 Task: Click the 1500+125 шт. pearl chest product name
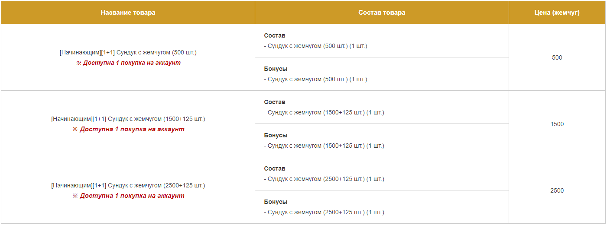click(128, 119)
